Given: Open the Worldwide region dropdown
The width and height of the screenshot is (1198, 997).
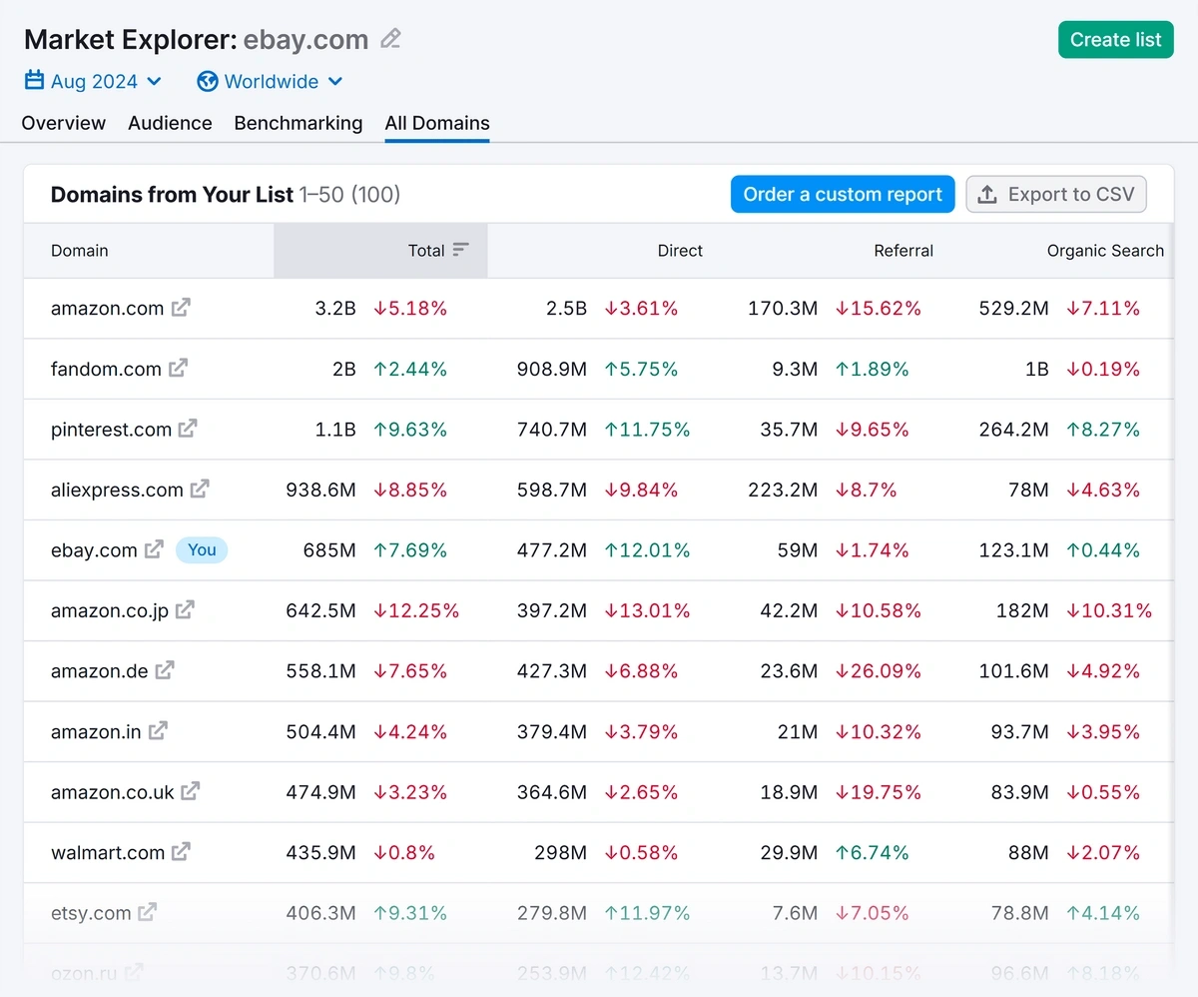Looking at the screenshot, I should point(271,81).
